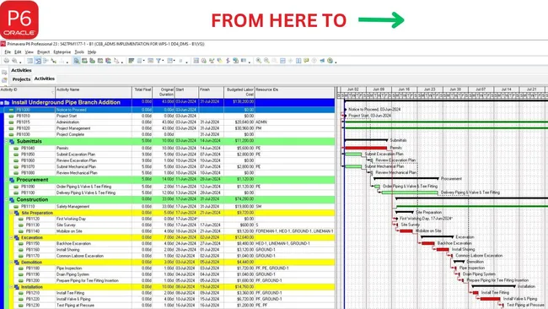This screenshot has width=548, height=309.
Task: Collapse the Submittals WBS group
Action: pos(6,141)
